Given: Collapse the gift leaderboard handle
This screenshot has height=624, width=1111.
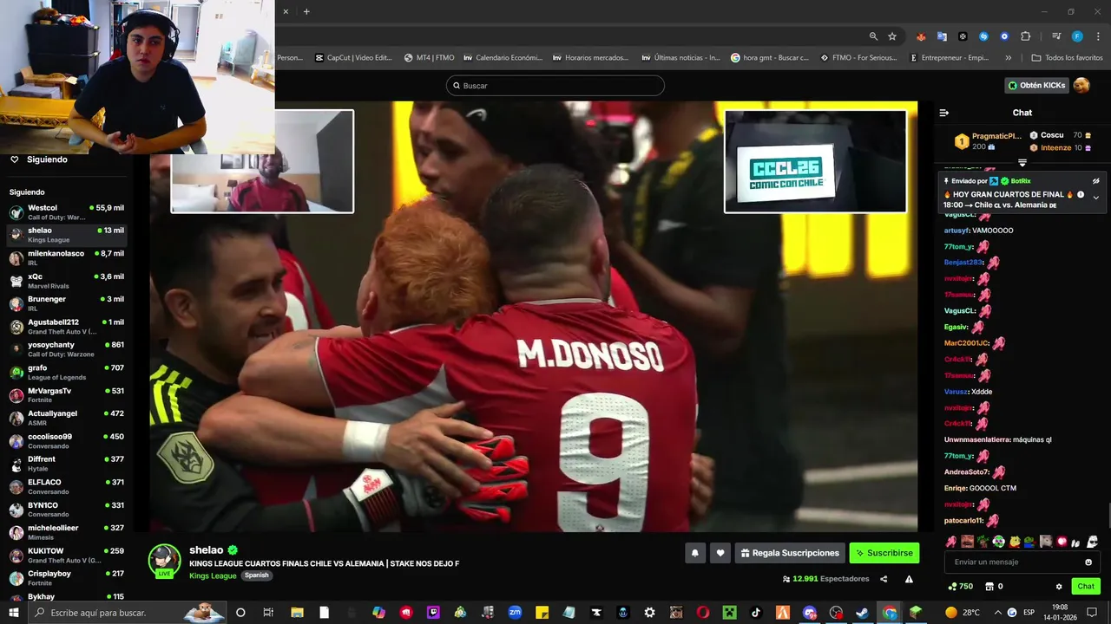Looking at the screenshot, I should click(x=1022, y=163).
